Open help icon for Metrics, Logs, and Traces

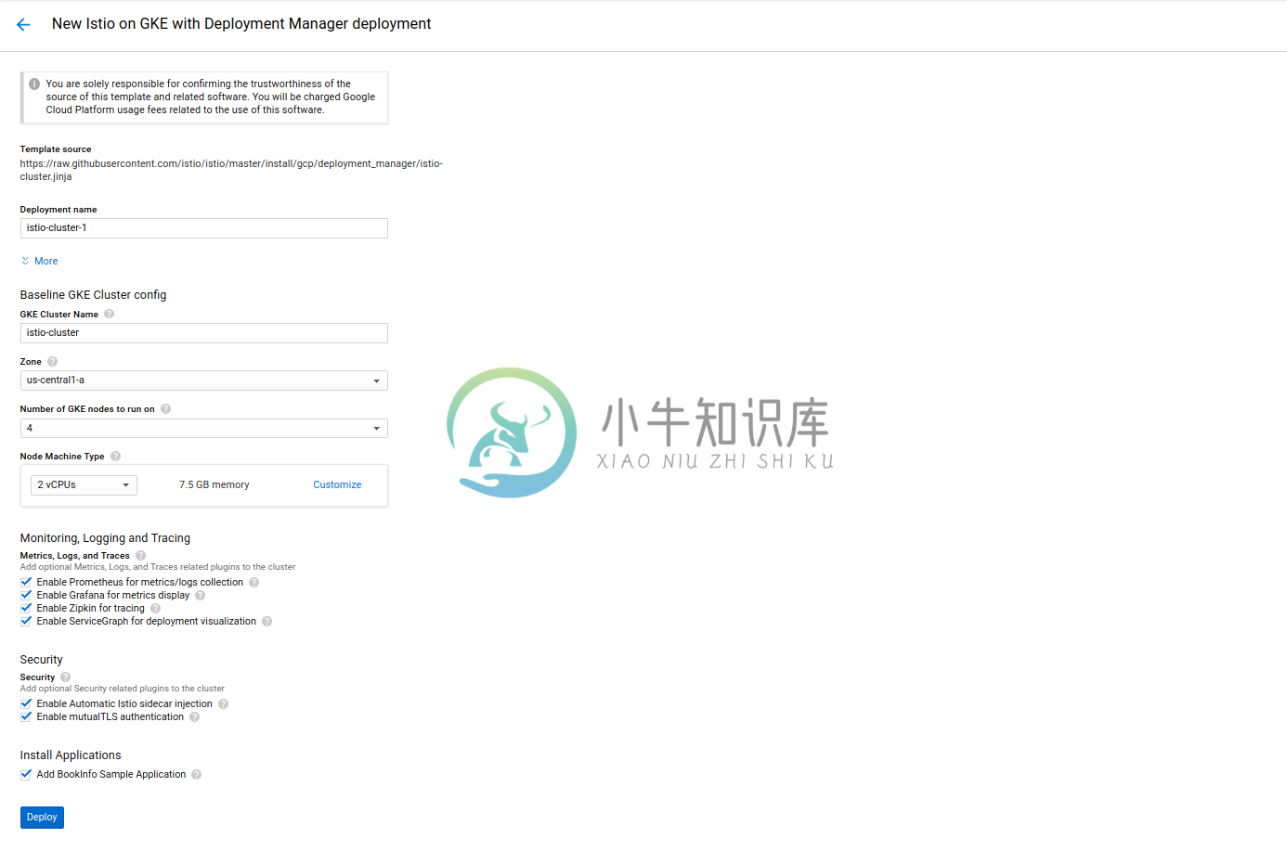(140, 556)
